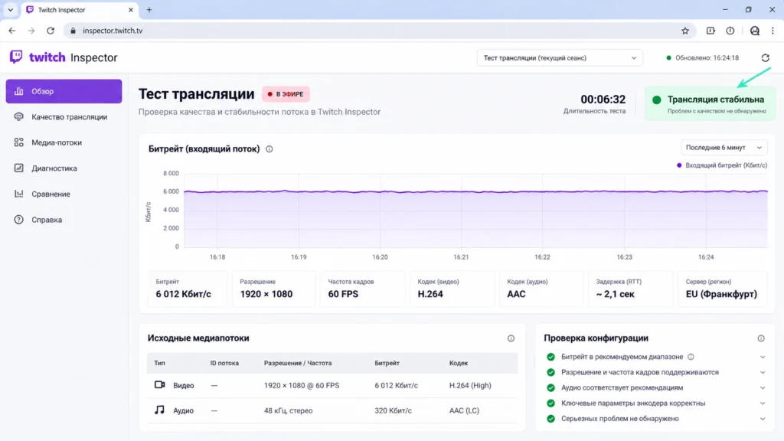
Task: Go to Качество трансляции in sidebar
Action: (x=64, y=117)
